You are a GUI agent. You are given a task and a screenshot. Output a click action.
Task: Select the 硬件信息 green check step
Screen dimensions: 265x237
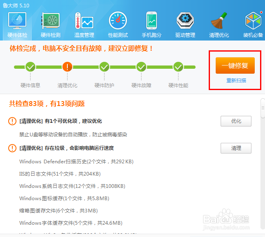tap(30, 67)
